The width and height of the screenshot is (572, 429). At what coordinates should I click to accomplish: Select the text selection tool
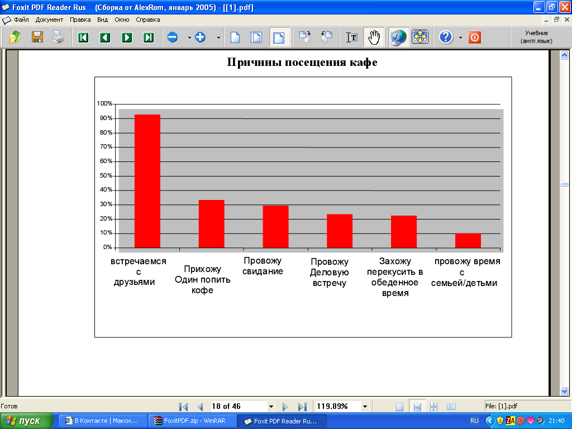(x=352, y=37)
